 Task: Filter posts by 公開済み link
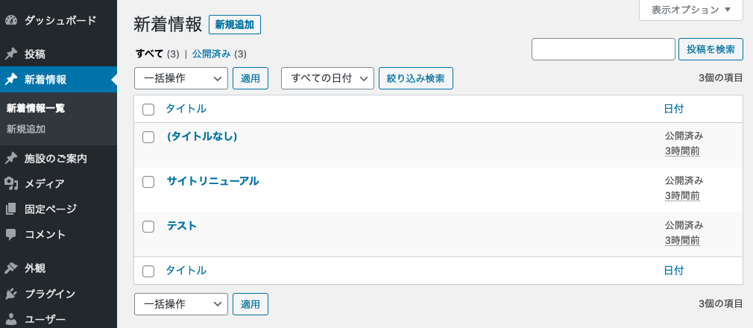211,54
